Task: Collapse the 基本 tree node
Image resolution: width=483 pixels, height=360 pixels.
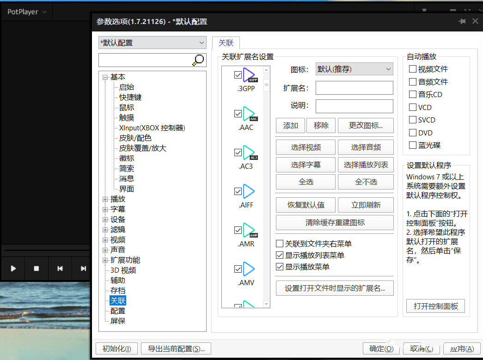Action: (105, 77)
